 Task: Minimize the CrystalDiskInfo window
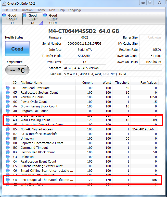[143, 3]
